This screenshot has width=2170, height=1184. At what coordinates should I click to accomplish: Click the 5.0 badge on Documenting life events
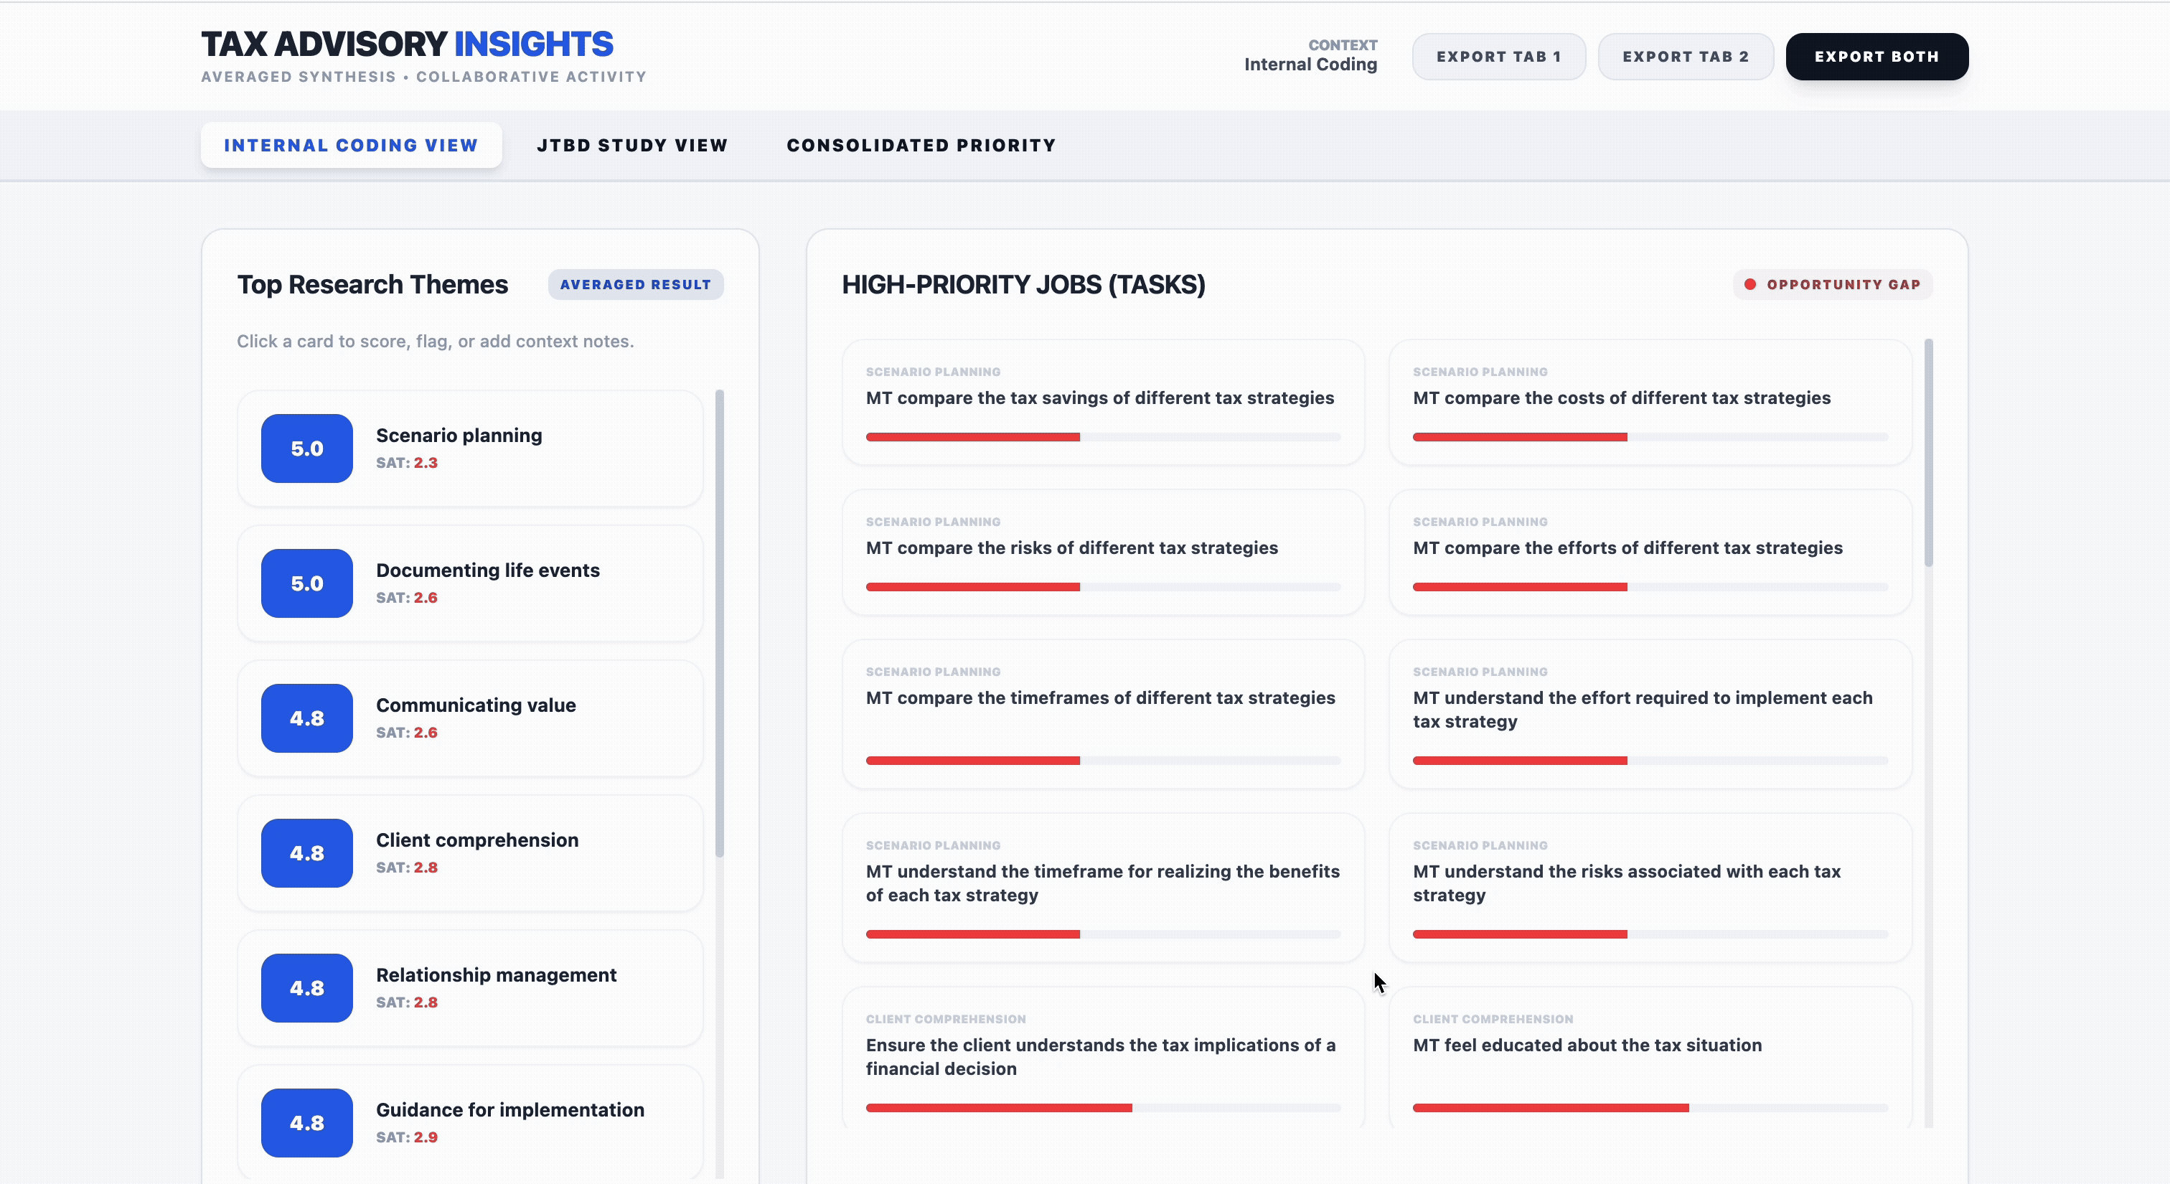[306, 583]
